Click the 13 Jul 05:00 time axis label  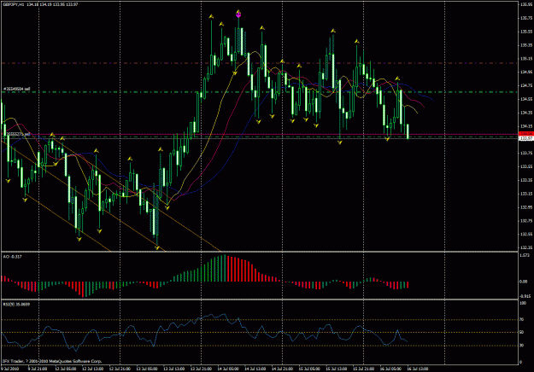click(147, 369)
